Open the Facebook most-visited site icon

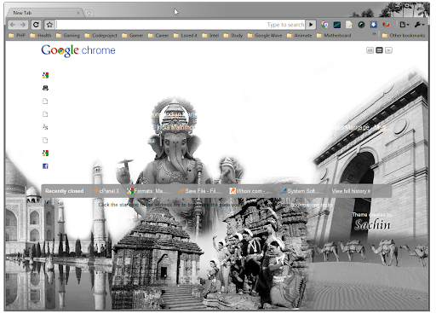pyautogui.click(x=45, y=166)
